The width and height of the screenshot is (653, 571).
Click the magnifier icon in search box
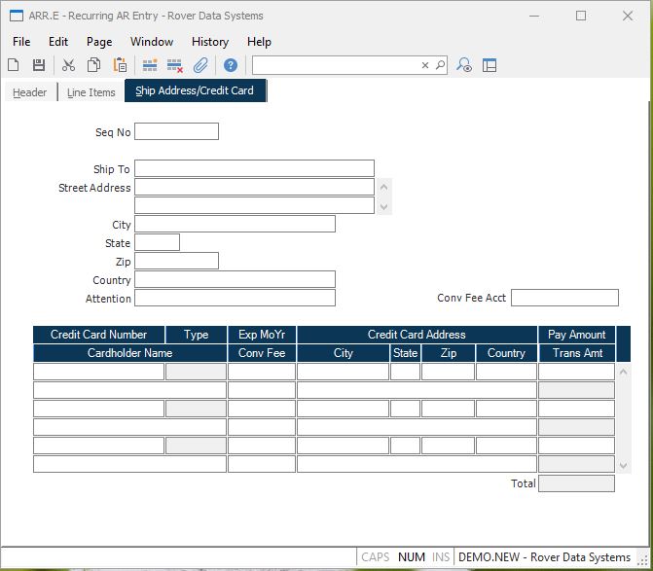tap(440, 65)
